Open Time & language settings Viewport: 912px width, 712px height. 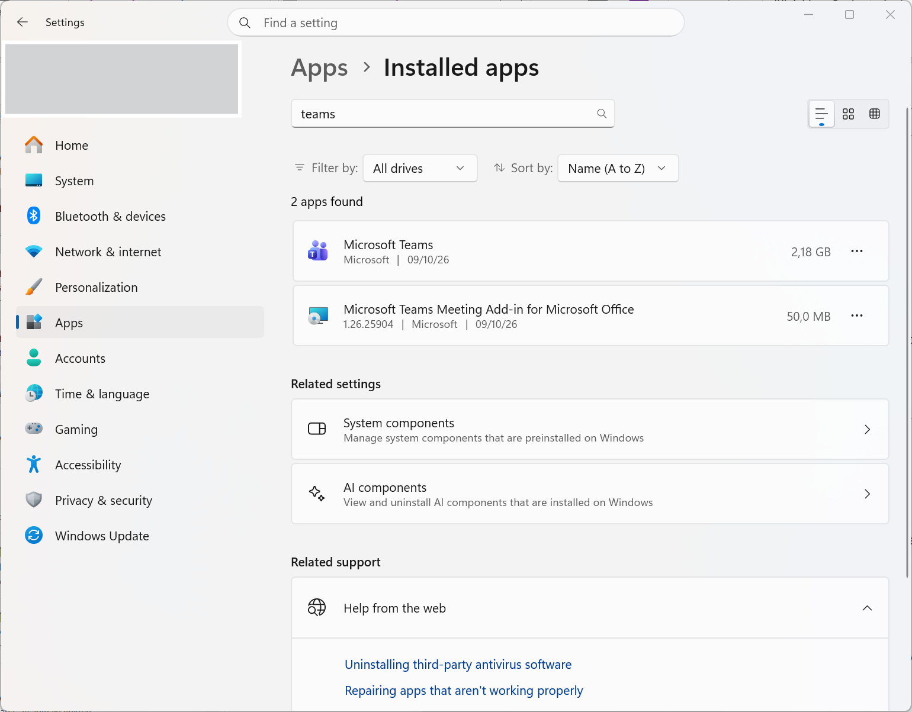(x=140, y=394)
